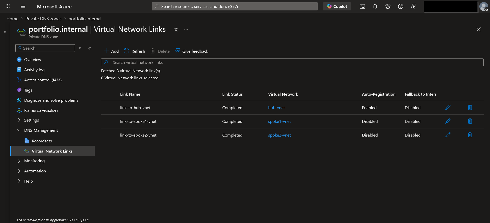Launch Cloud Shell from top bar

pos(362,6)
